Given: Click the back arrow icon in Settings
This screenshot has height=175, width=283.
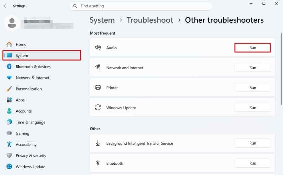Looking at the screenshot, I should click(6, 6).
